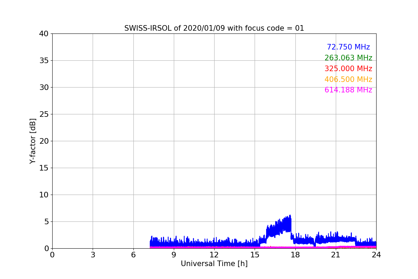The height and width of the screenshot is (279, 418).
Task: Click the x-axis tick label 3
Action: [93, 255]
